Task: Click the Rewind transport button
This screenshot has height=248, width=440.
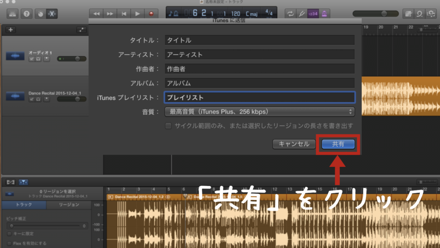Action: coord(96,14)
